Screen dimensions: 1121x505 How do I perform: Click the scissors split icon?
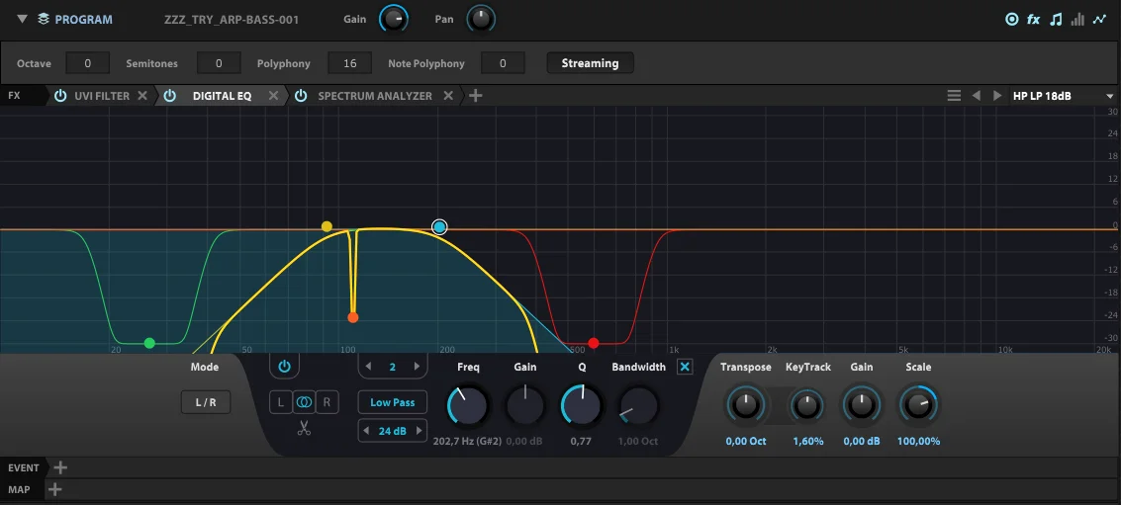[x=304, y=429]
